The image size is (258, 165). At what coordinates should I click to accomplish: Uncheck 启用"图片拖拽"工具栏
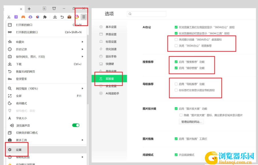[176, 139]
